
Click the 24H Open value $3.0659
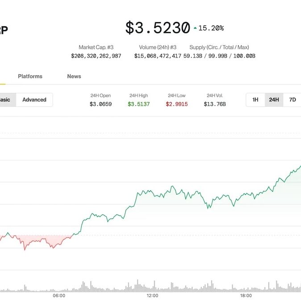point(100,104)
